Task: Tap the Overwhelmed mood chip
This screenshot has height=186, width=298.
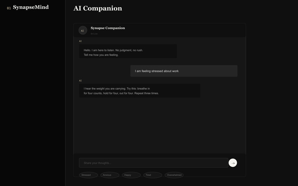Action: tap(174, 175)
